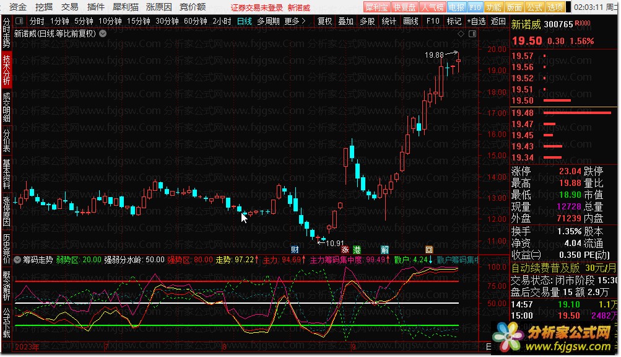Select the 涨停原因 side tab
The width and height of the screenshot is (621, 357).
tap(6, 211)
